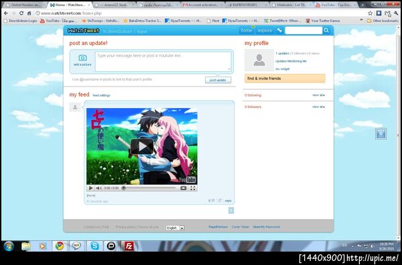Open FileZilla from the taskbar
The width and height of the screenshot is (402, 265).
click(129, 246)
